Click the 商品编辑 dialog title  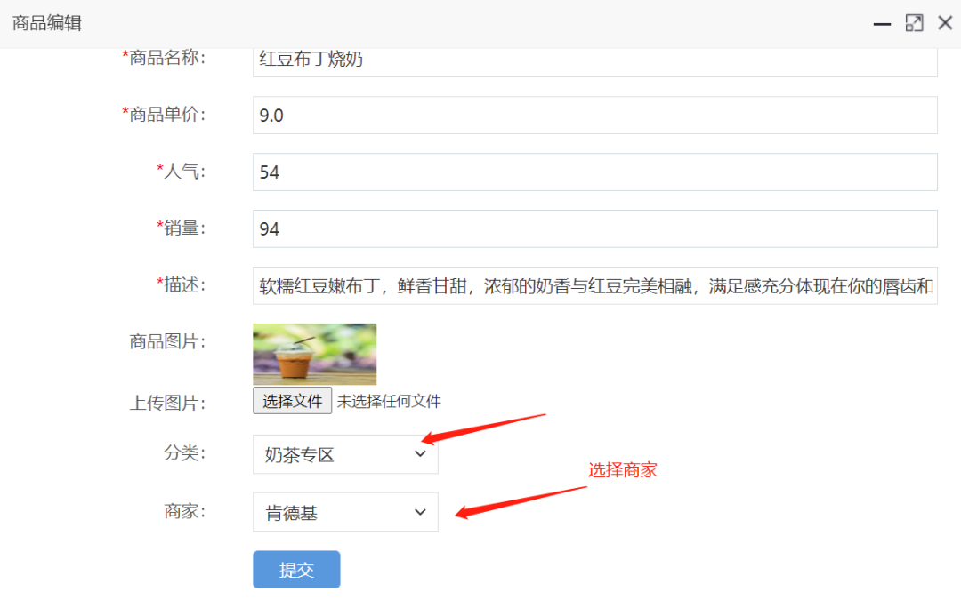point(47,23)
